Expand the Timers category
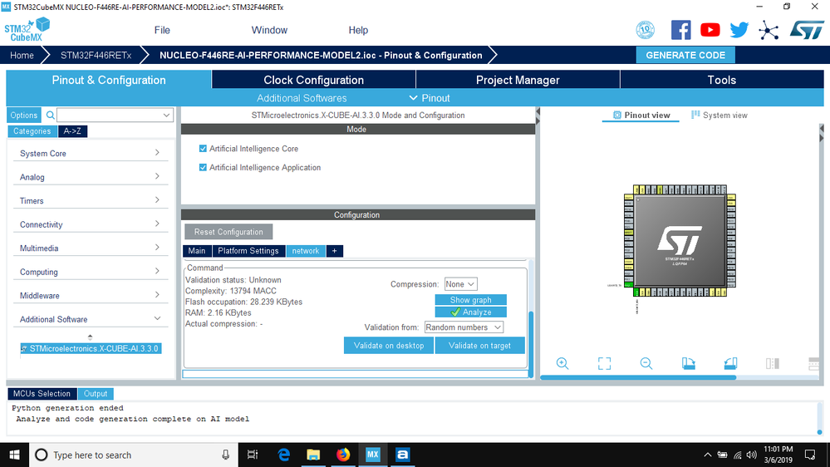The image size is (830, 467). click(x=90, y=200)
